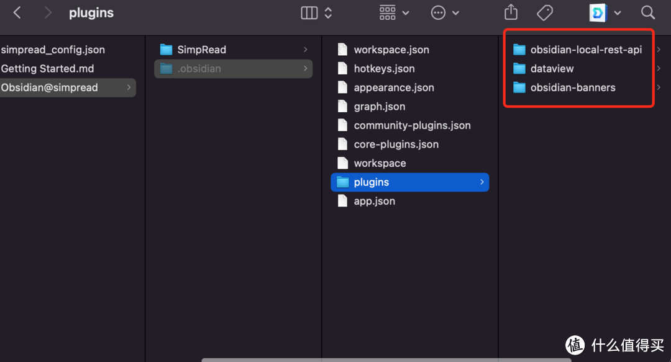Click the app.json document icon
Viewport: 671px width, 362px height.
[342, 201]
